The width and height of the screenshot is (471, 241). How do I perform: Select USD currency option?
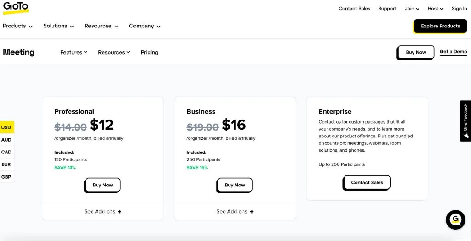pos(6,127)
